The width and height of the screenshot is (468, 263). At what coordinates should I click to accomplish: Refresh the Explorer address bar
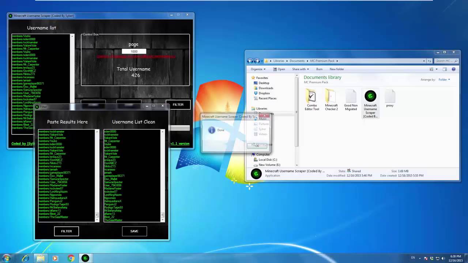click(430, 61)
